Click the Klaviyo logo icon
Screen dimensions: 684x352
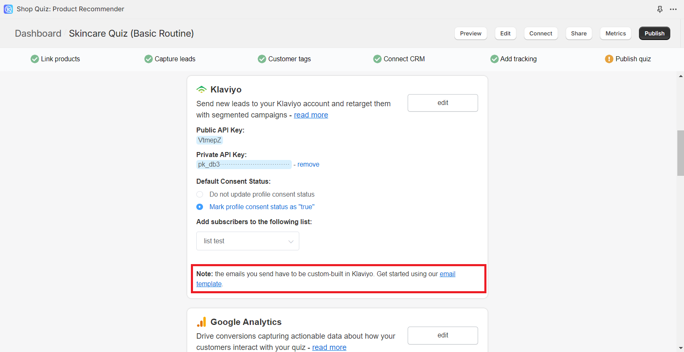201,89
